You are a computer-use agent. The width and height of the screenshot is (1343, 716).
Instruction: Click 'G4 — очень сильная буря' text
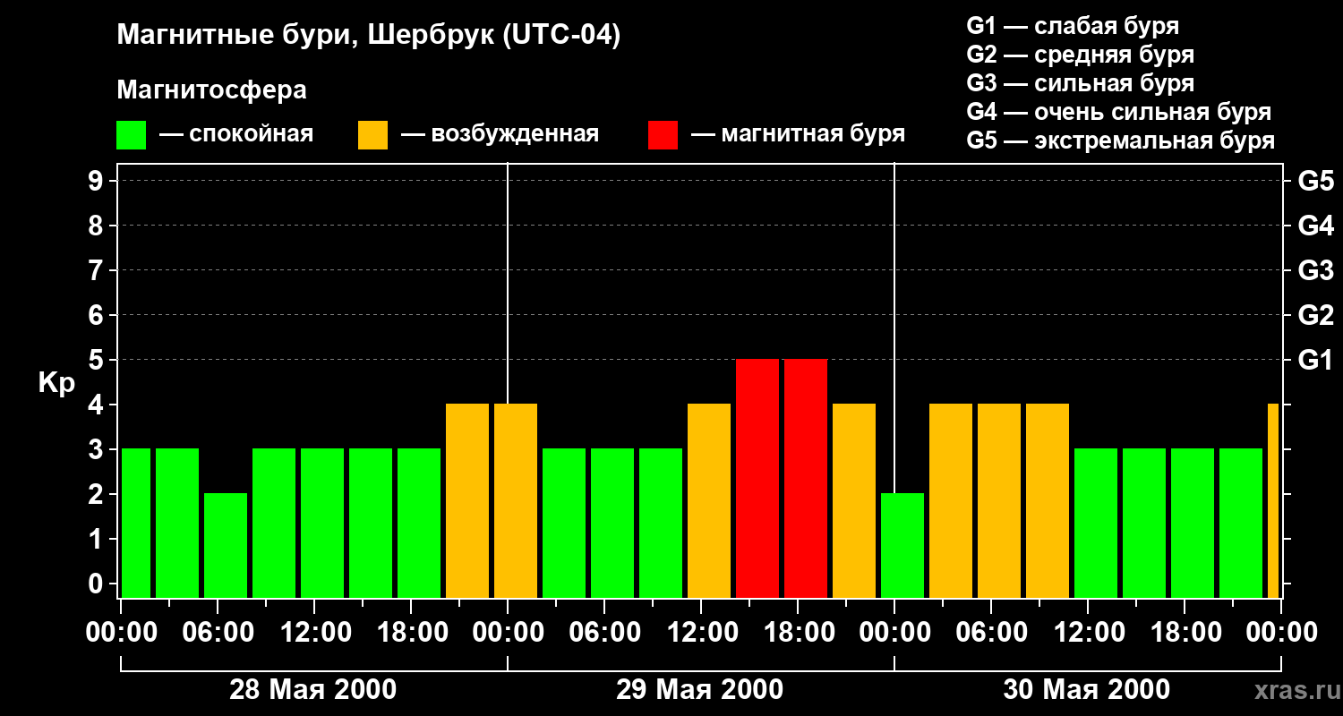[x=1118, y=112]
